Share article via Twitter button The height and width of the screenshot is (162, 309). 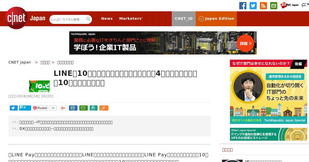(x=14, y=108)
